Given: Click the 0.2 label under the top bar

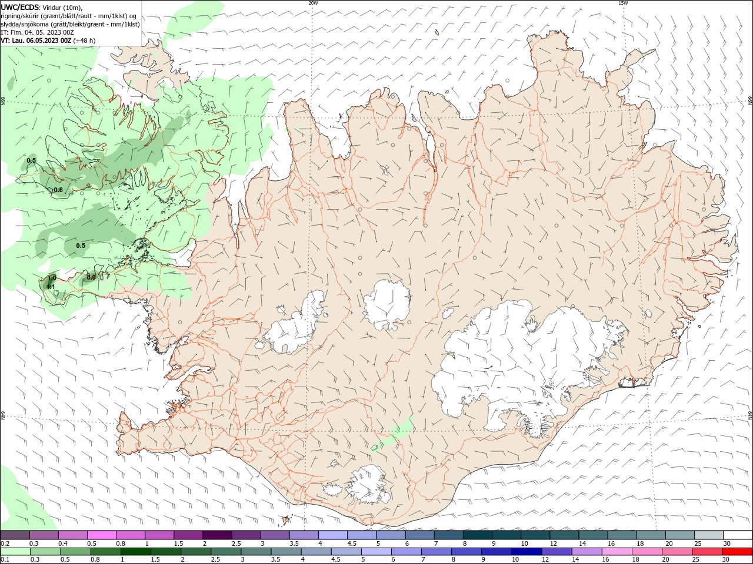Looking at the screenshot, I should 5,543.
